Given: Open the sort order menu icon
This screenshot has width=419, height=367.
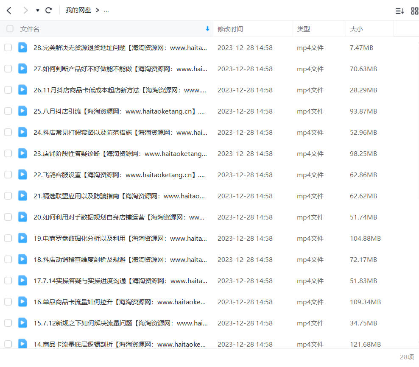Looking at the screenshot, I should point(399,11).
